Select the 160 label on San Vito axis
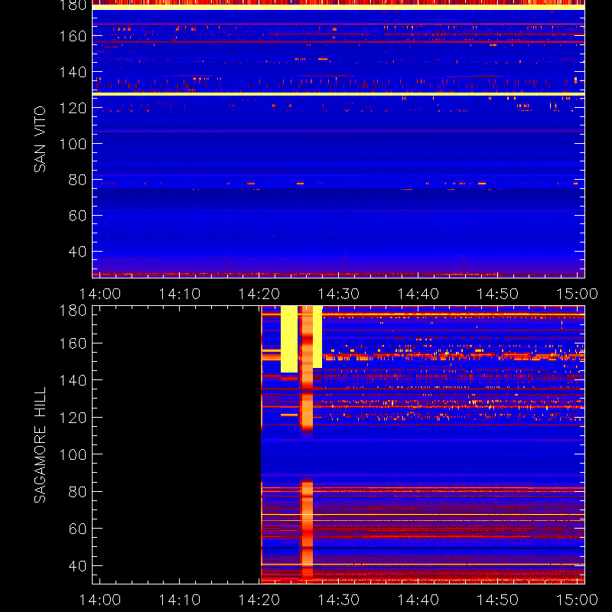Screen dimensions: 612x612 coord(73,36)
